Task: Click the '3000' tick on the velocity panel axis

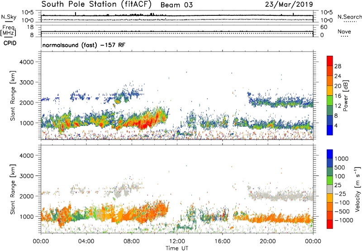Action: tap(26, 176)
